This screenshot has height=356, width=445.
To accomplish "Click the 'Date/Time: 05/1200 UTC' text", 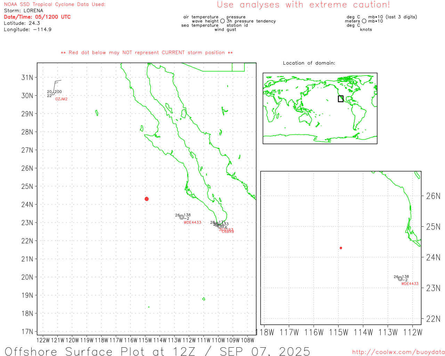I will (37, 17).
